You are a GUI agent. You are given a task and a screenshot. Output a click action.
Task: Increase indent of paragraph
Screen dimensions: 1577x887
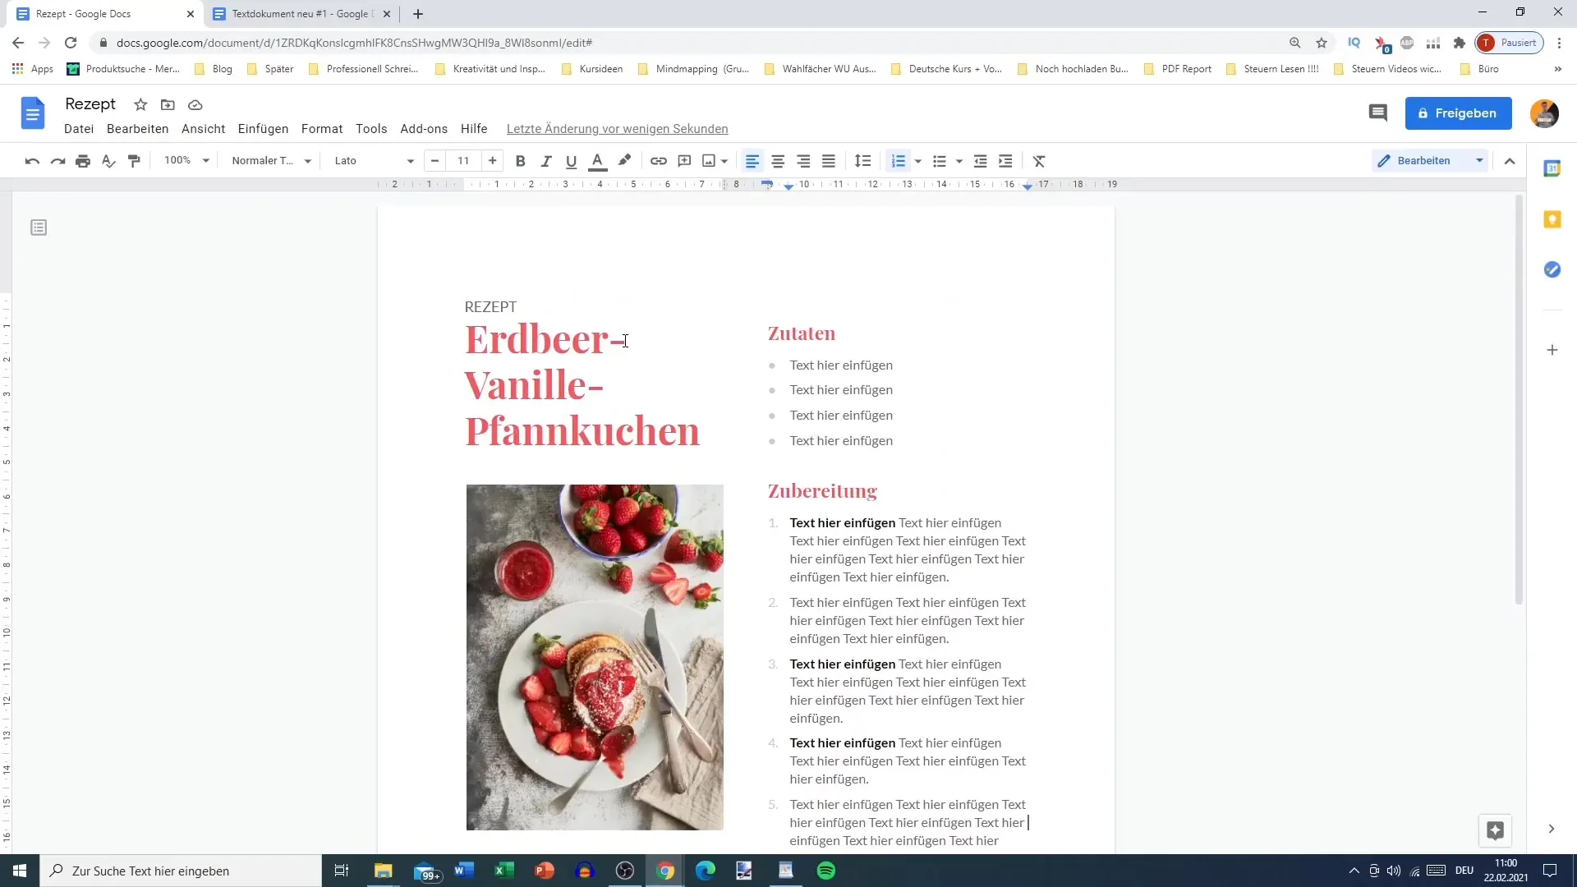tap(1005, 161)
